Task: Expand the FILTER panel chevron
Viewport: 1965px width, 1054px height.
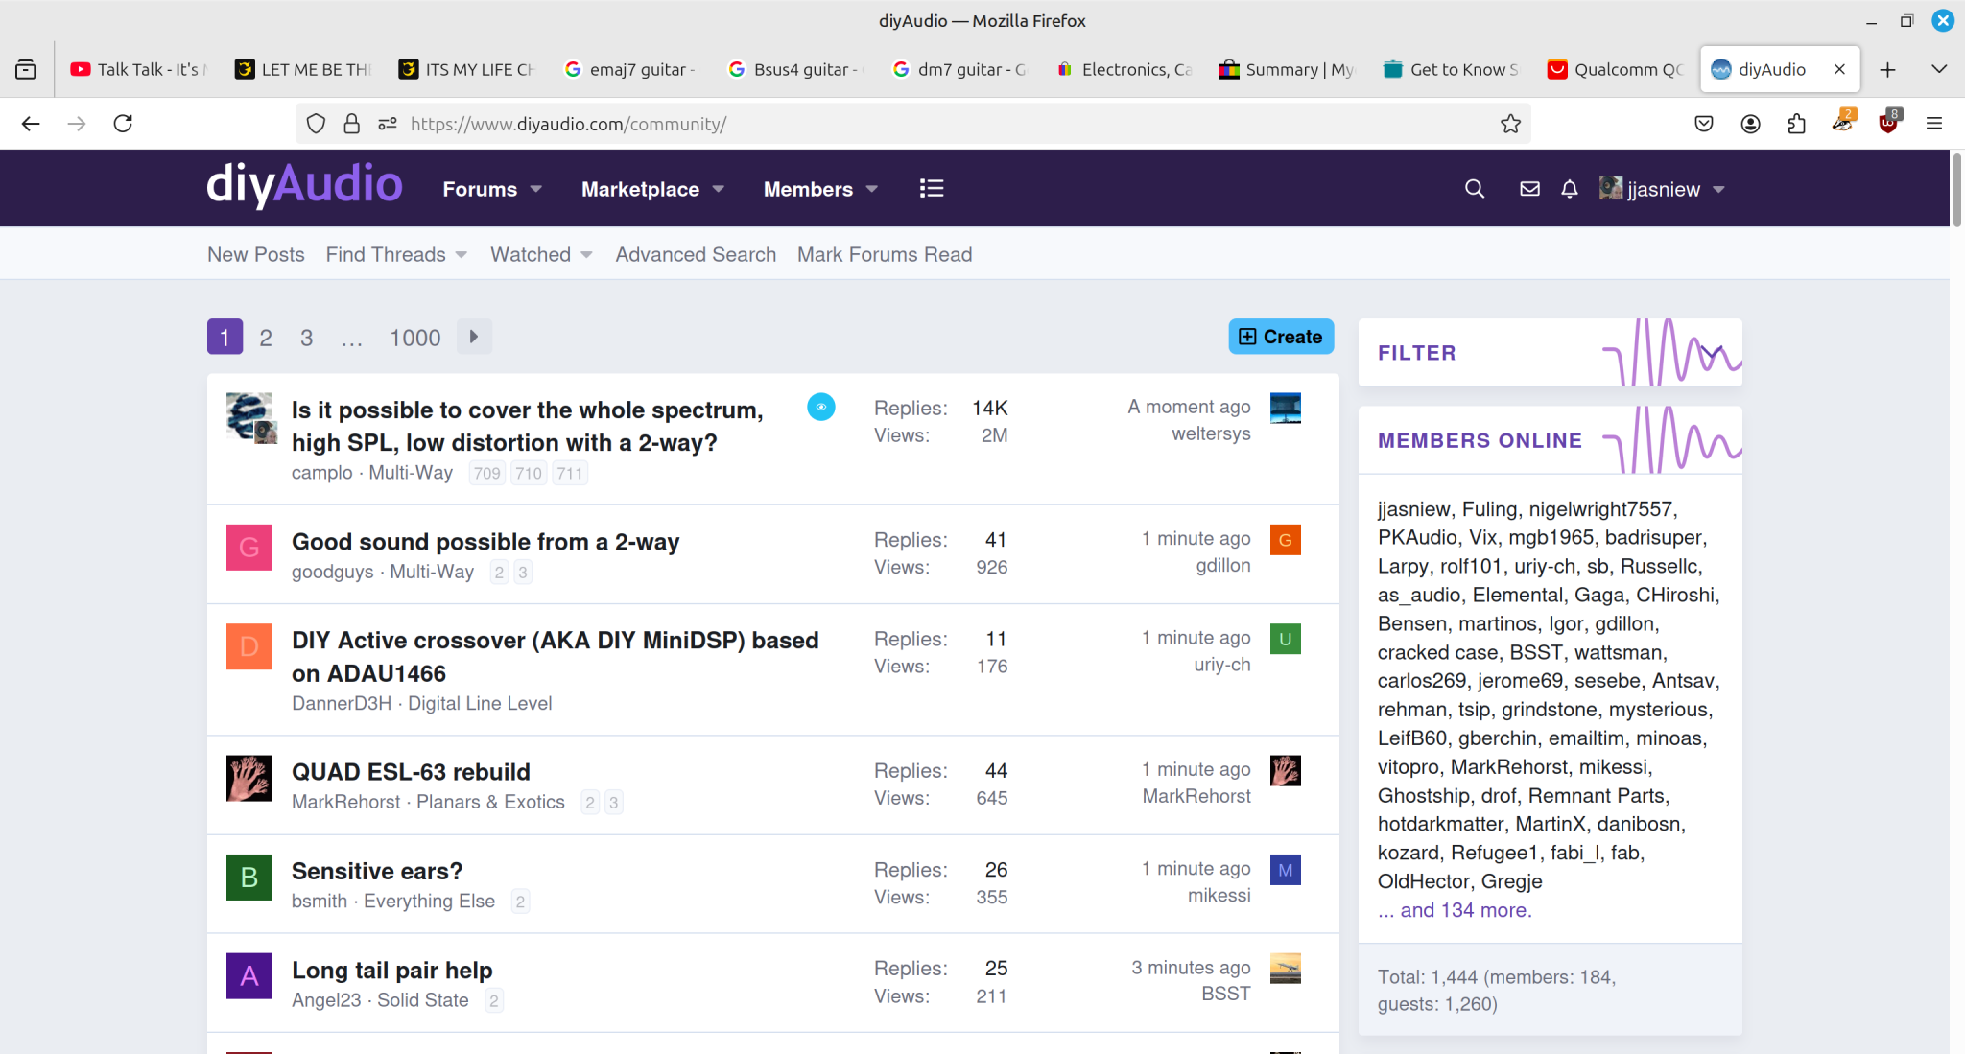Action: (x=1711, y=352)
